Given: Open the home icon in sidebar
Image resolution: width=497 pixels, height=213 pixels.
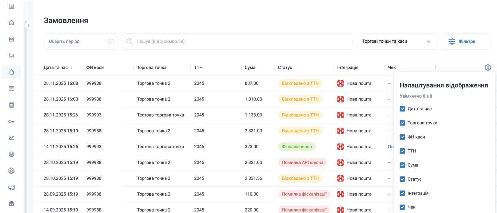Looking at the screenshot, I should click(12, 23).
